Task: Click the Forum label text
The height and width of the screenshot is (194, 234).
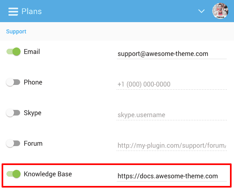Action: tap(33, 143)
